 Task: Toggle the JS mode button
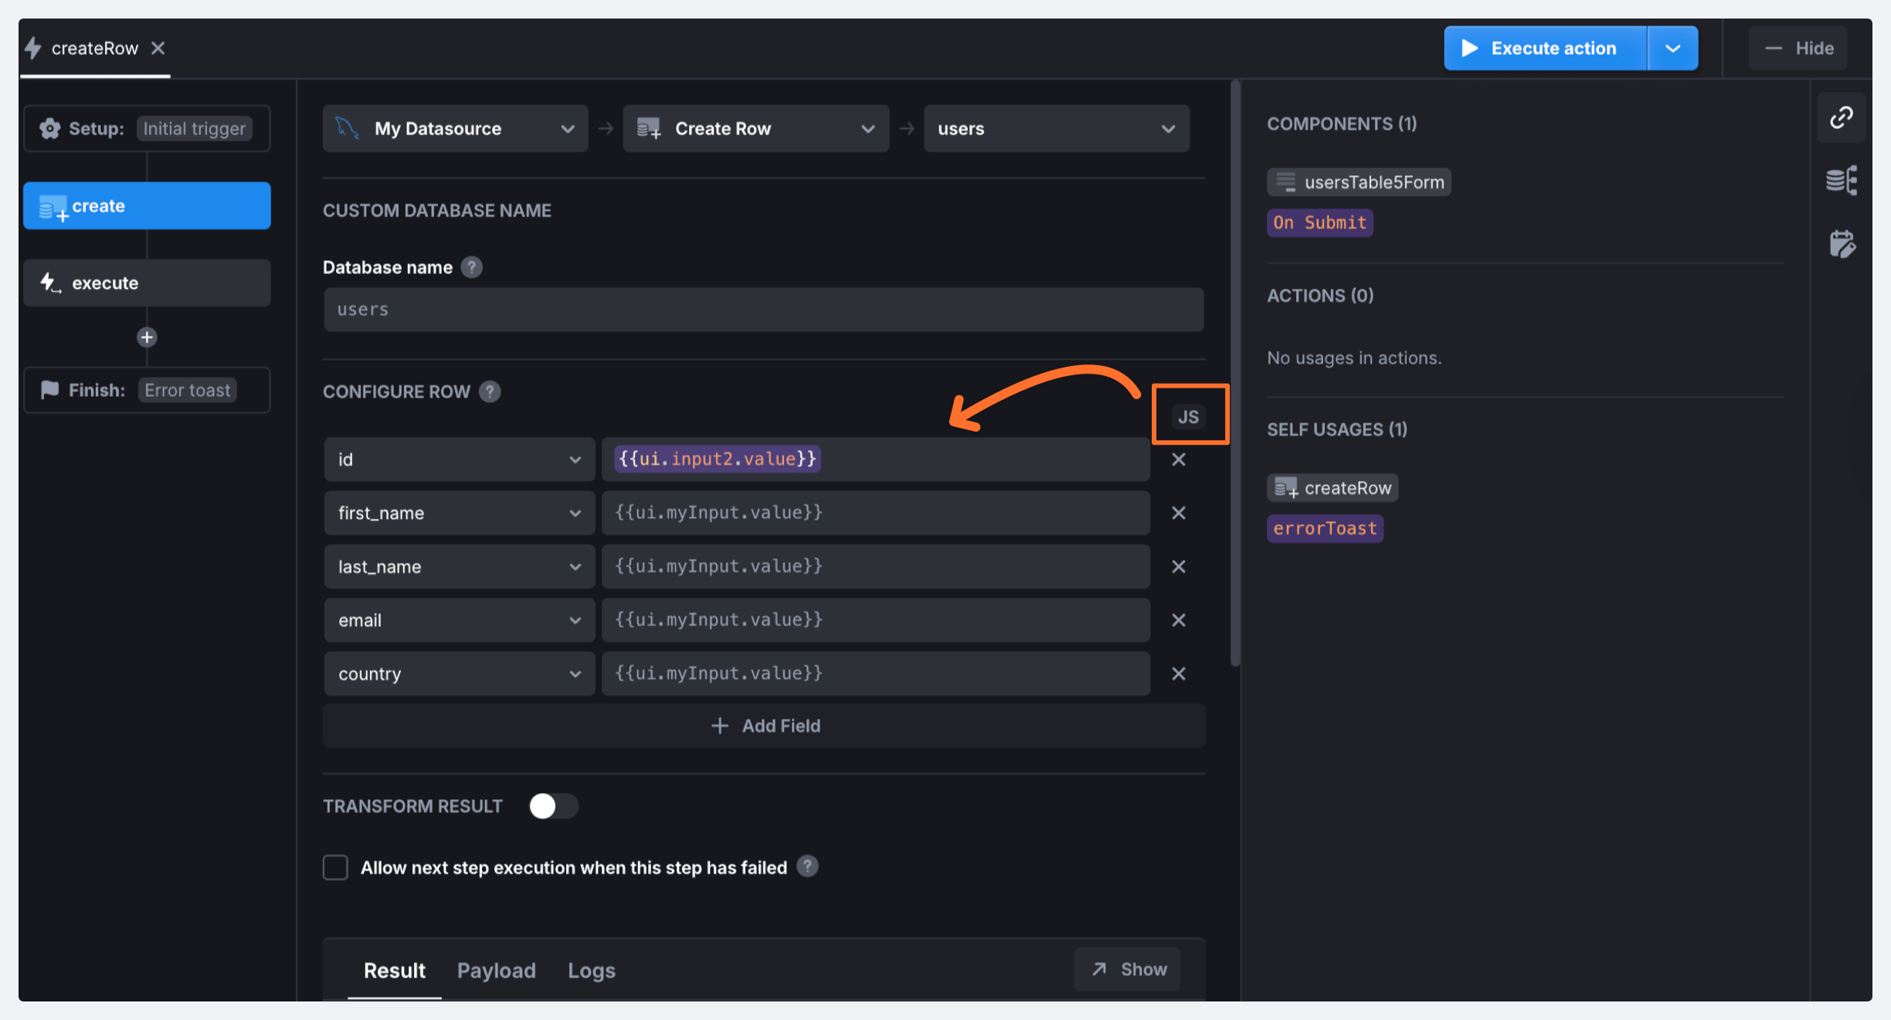point(1188,417)
